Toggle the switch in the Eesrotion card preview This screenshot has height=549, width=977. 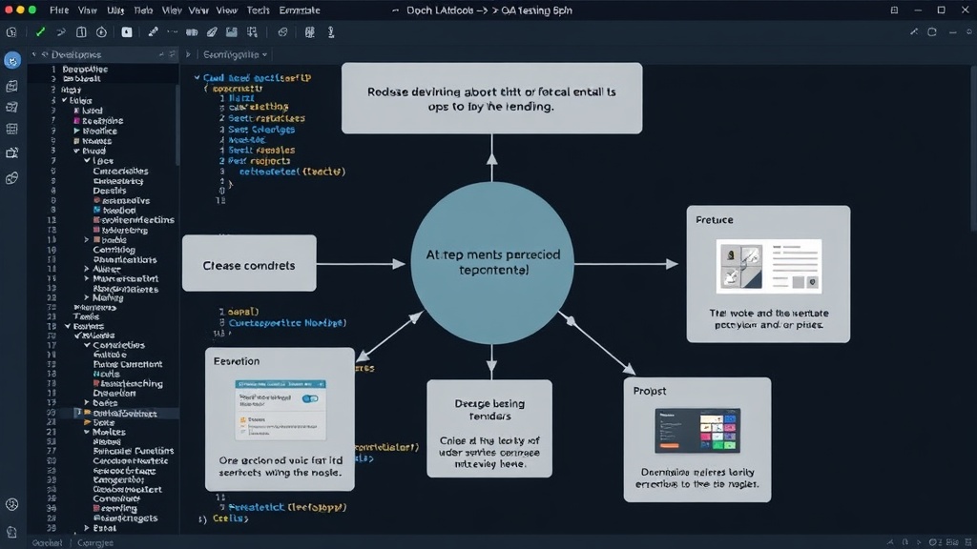point(310,398)
